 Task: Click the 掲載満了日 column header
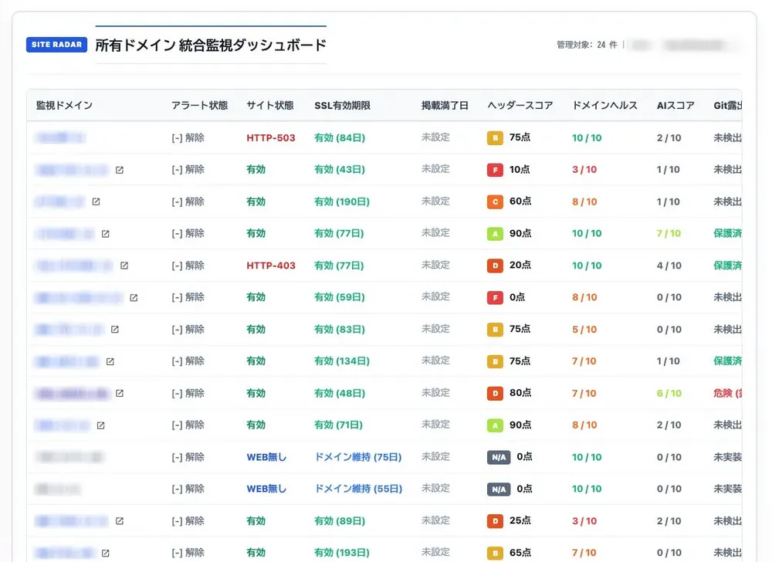click(445, 105)
